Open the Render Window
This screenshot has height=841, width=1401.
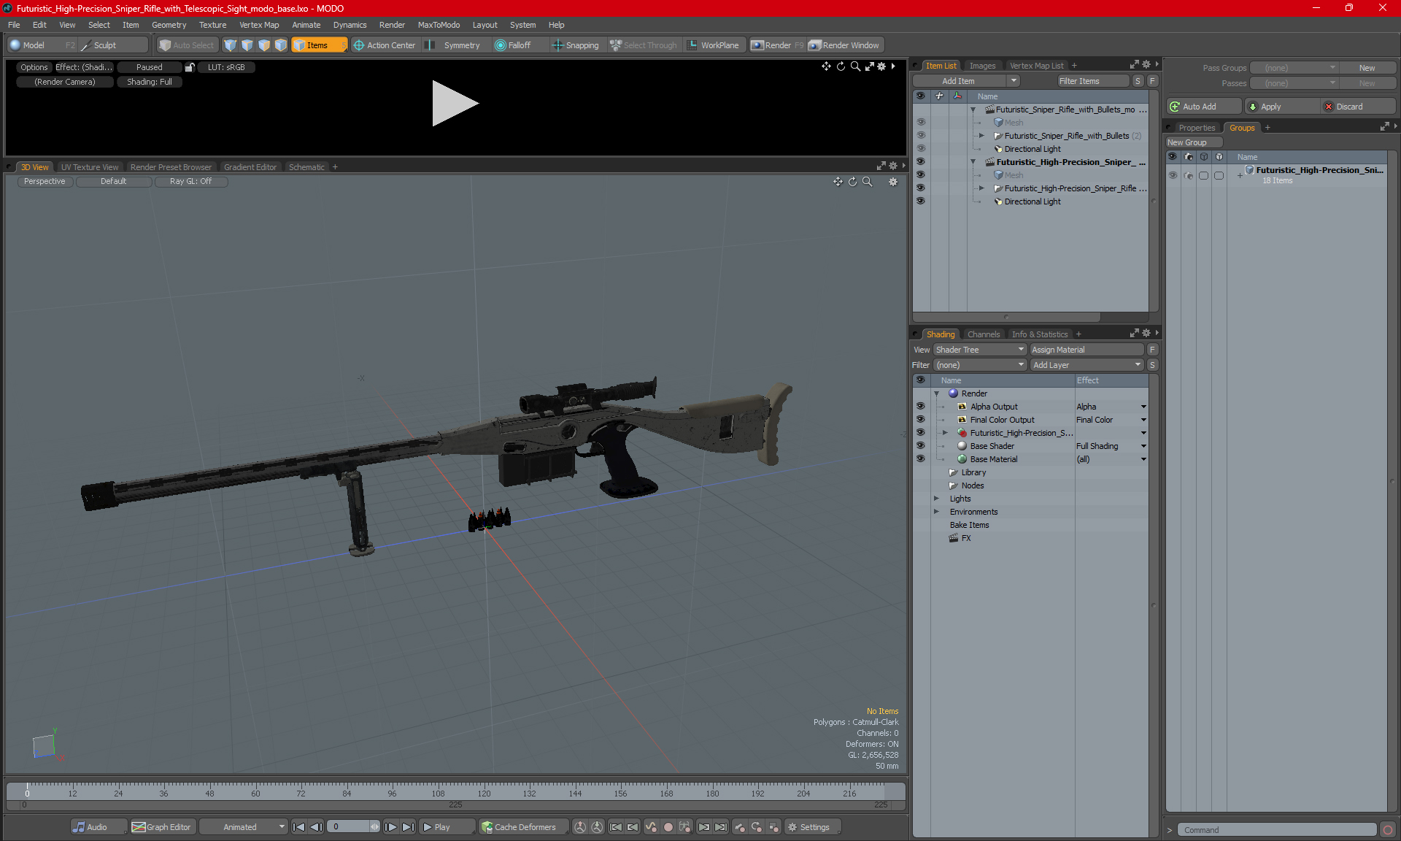point(844,45)
